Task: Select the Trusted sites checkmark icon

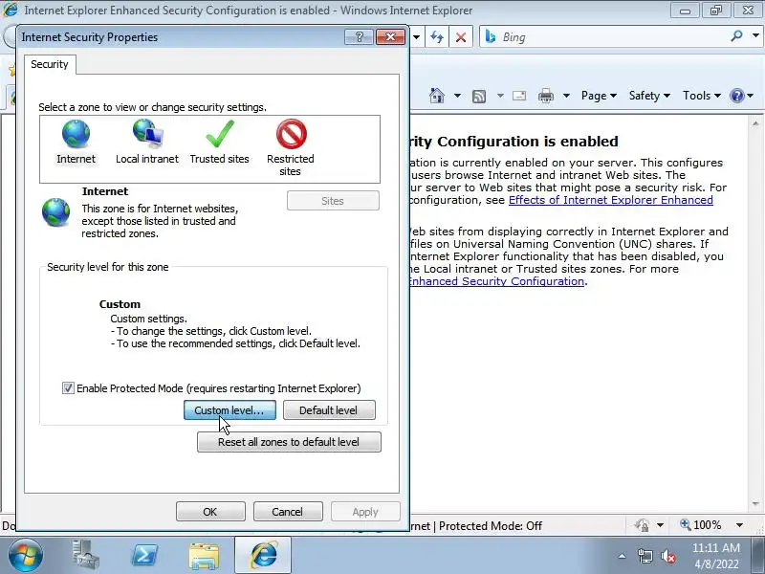Action: (x=220, y=133)
